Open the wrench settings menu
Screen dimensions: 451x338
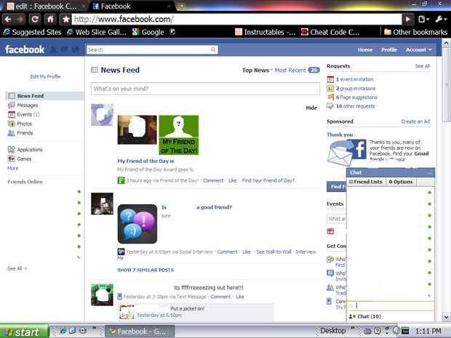point(441,19)
